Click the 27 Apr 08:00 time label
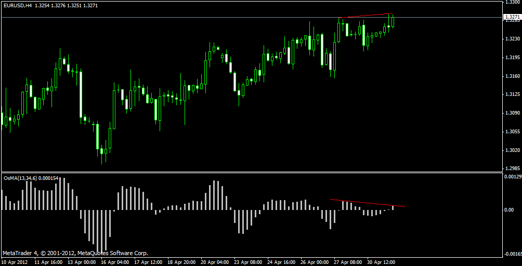 347,262
